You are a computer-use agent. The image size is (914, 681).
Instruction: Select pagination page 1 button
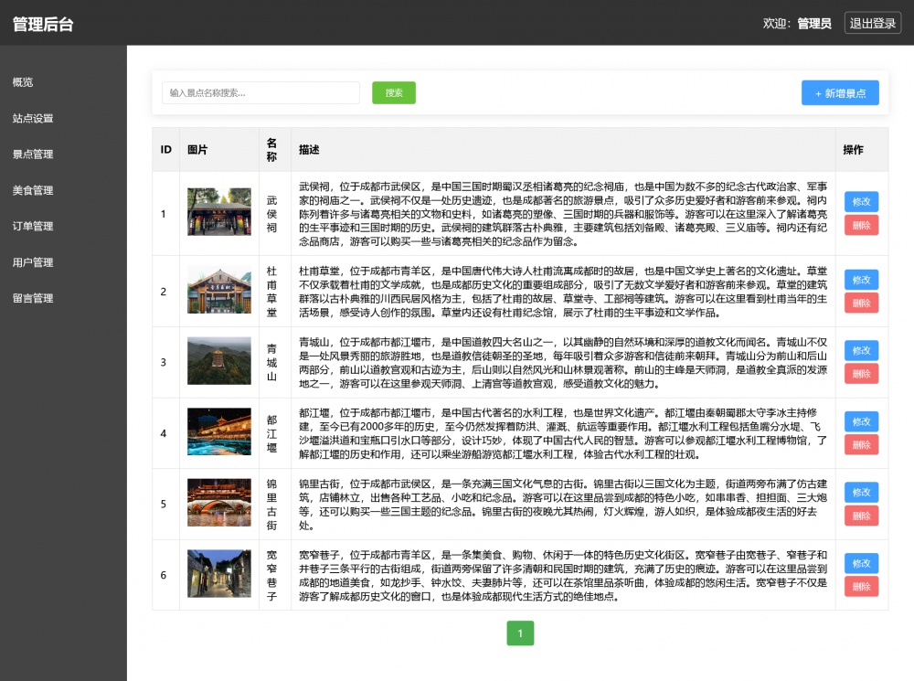pos(520,633)
